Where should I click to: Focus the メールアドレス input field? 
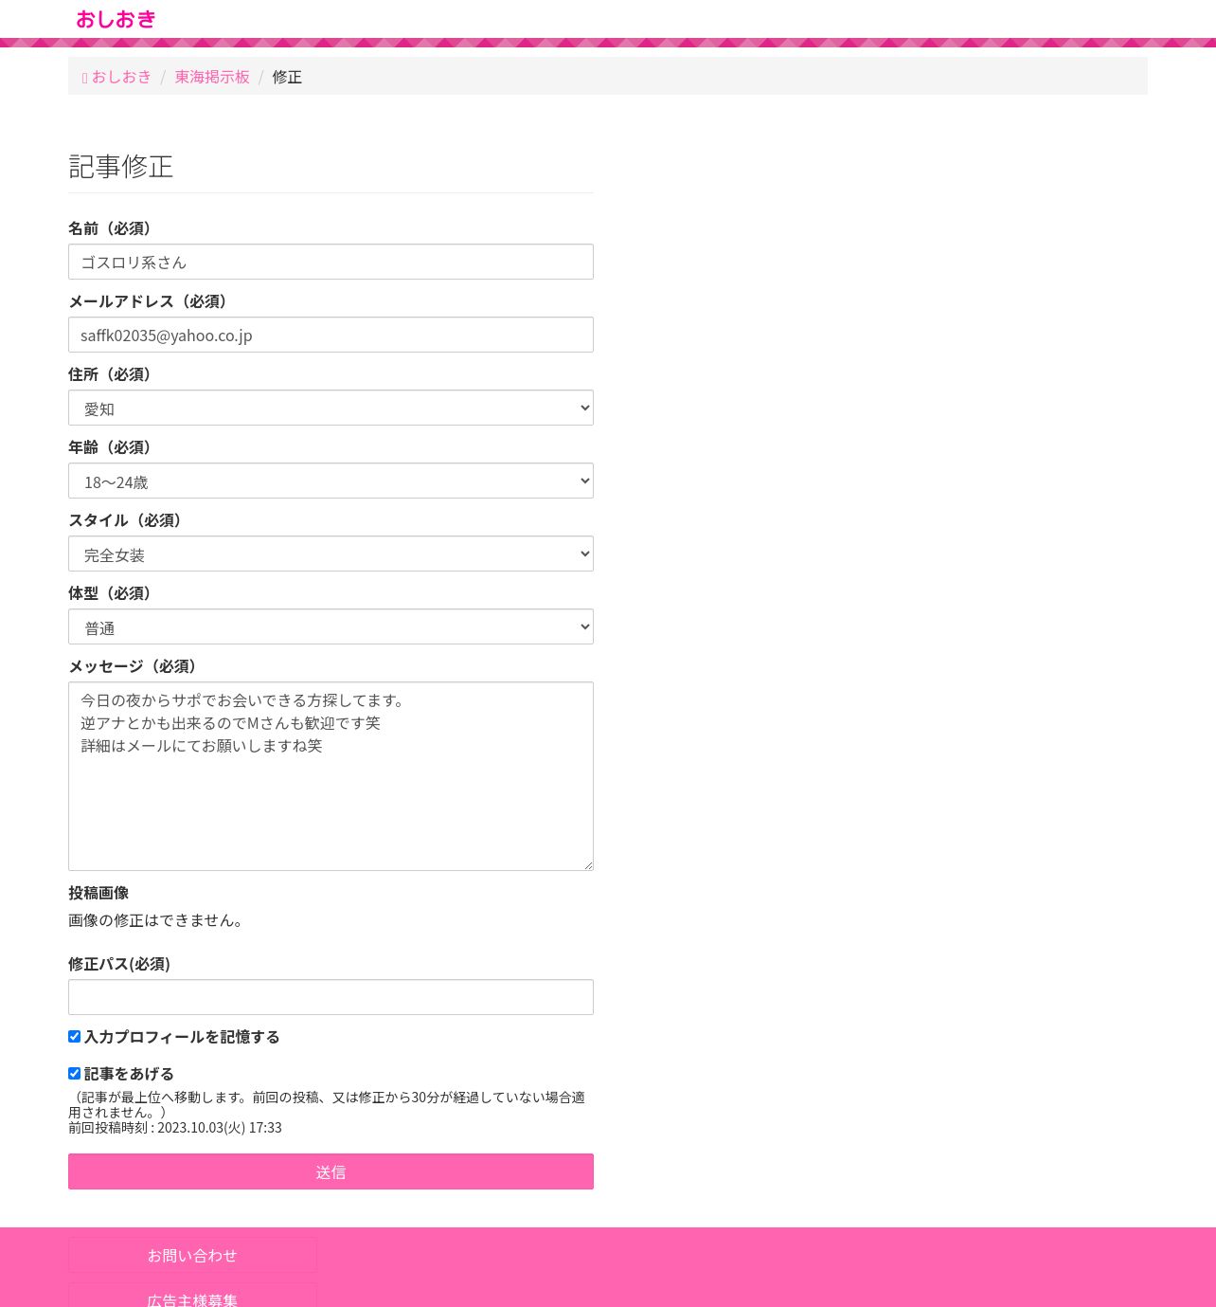point(331,335)
